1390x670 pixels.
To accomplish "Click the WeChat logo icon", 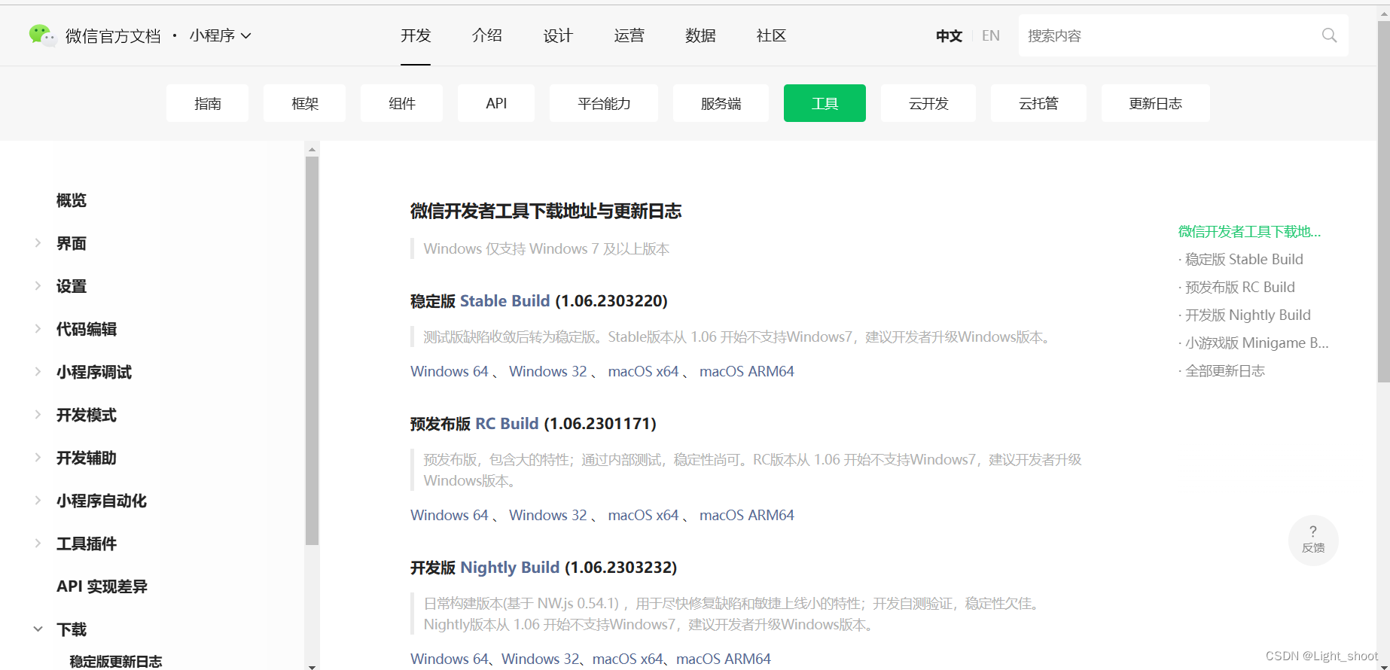I will coord(42,35).
